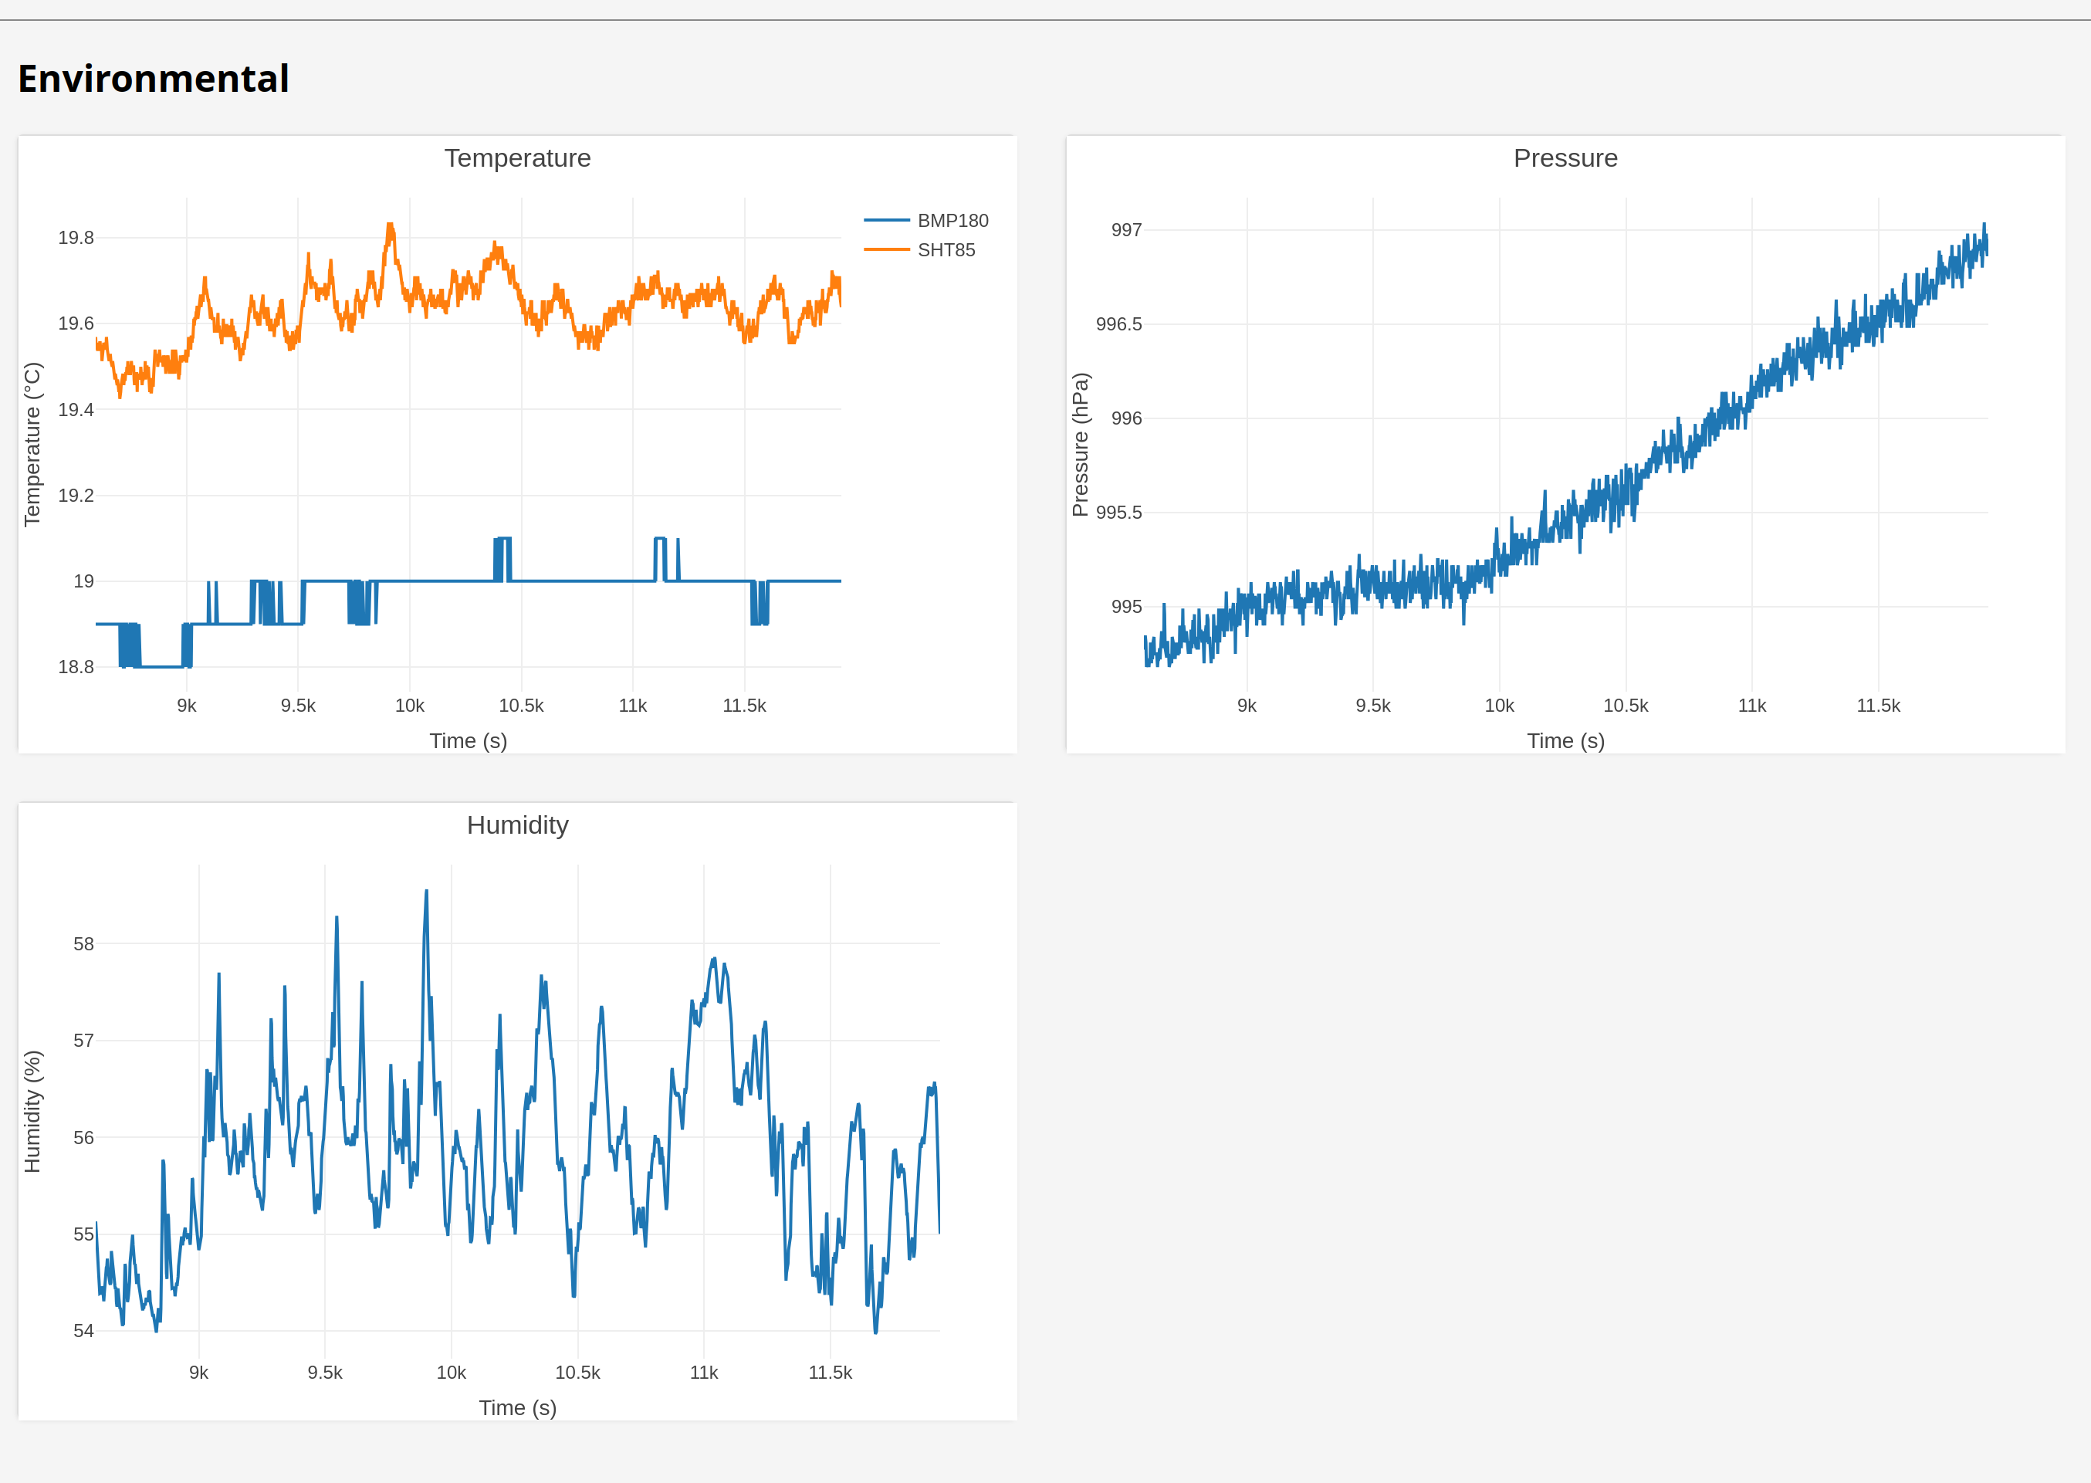Click the blue BMP180 legend line swatch
Viewport: 2091px width, 1483px height.
point(885,221)
